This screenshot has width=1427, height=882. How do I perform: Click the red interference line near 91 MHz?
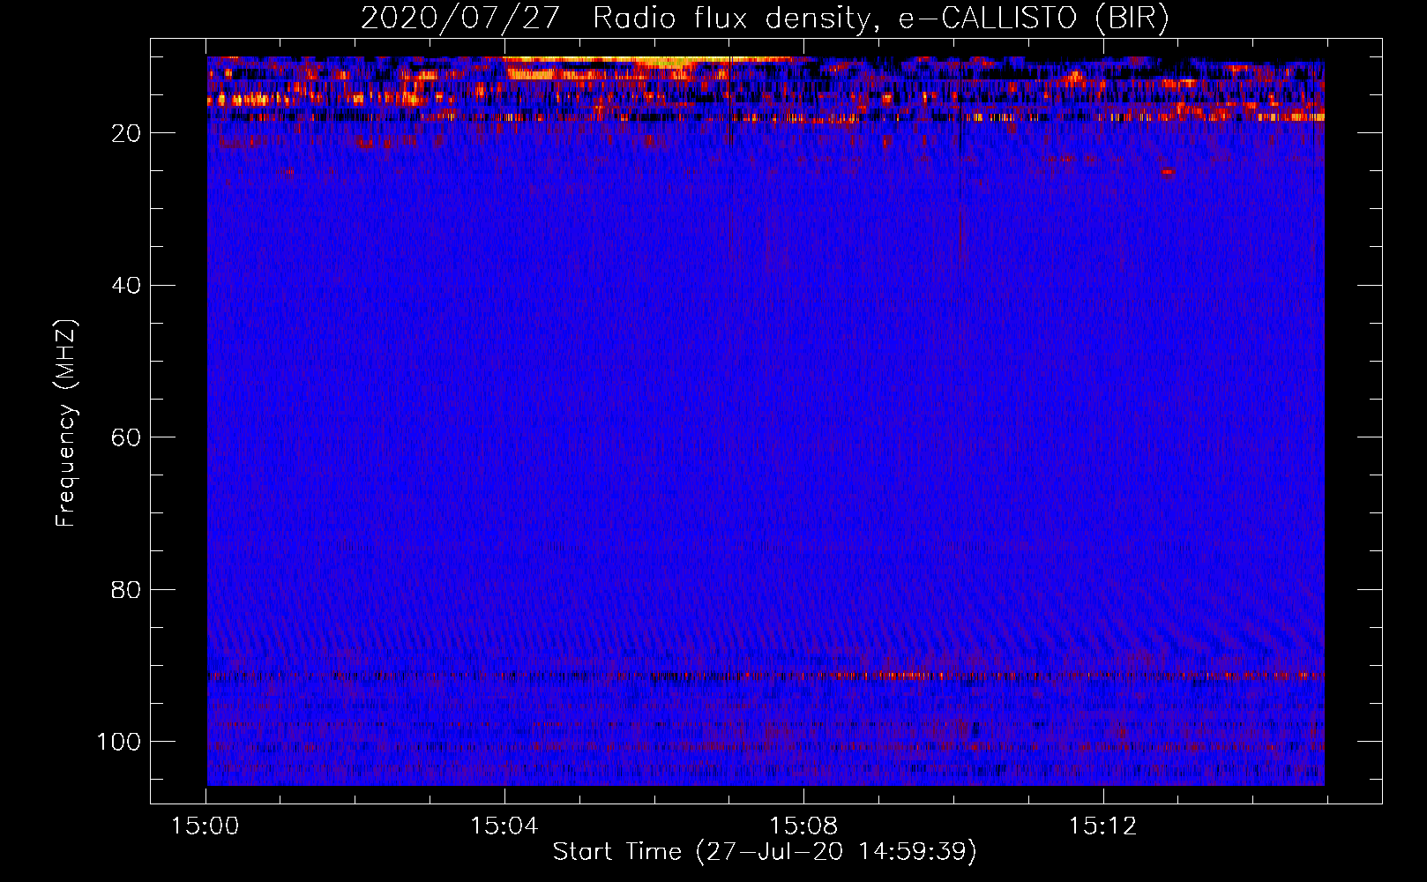click(766, 676)
